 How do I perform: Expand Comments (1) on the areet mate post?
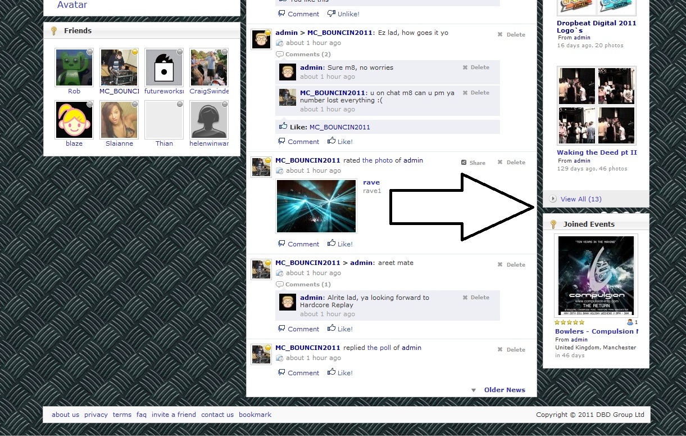click(x=303, y=285)
